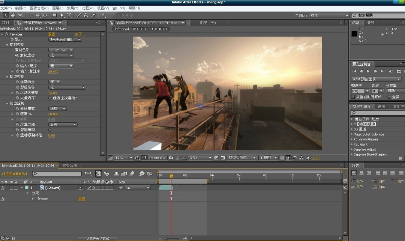Hide the 124.avi layer with eye icon
Image resolution: width=405 pixels, height=241 pixels.
3,188
